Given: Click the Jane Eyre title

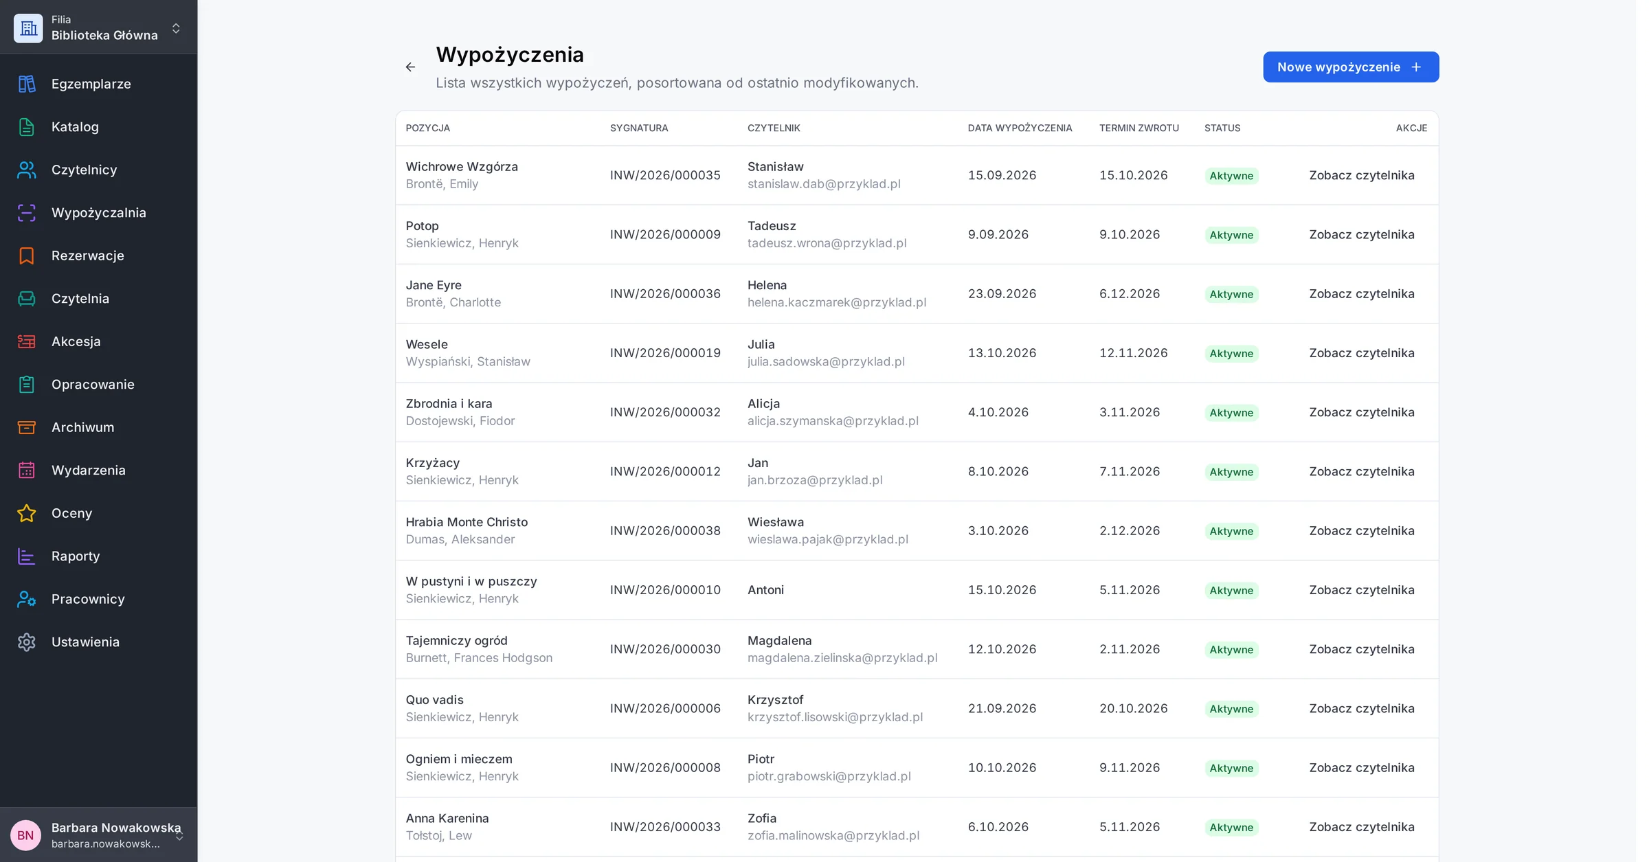Looking at the screenshot, I should pyautogui.click(x=434, y=285).
